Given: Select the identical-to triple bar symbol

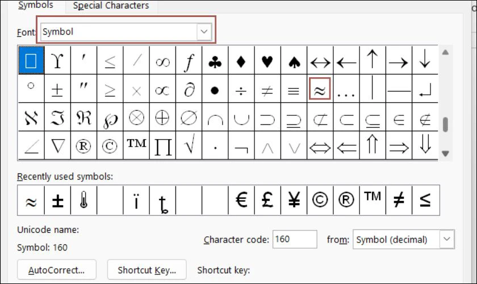Looking at the screenshot, I should tap(294, 89).
